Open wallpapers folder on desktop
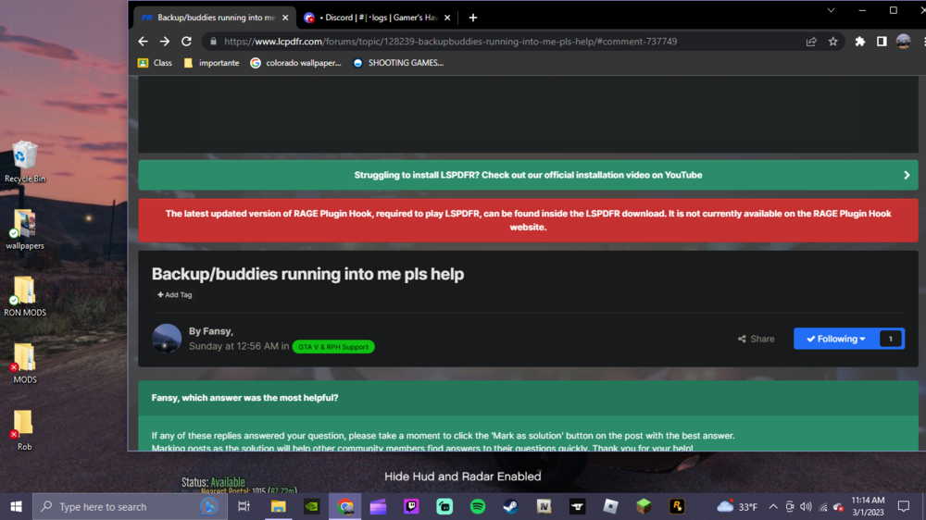 pos(25,229)
